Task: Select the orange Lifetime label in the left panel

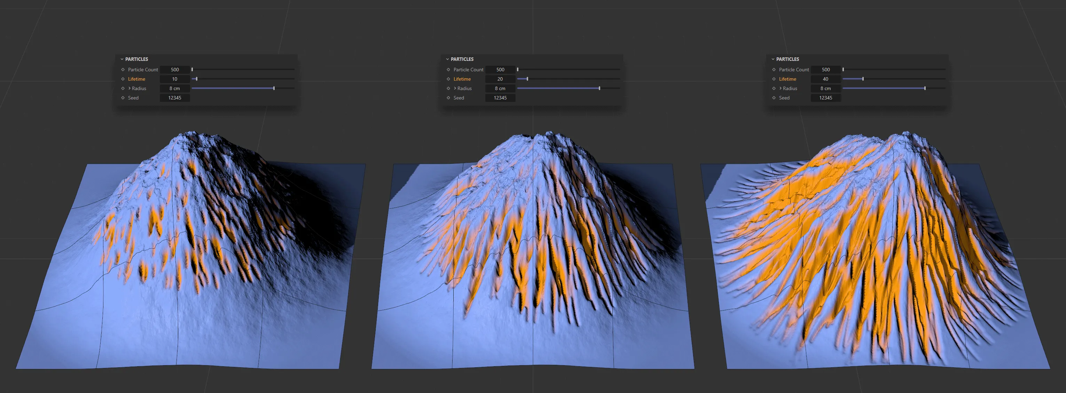Action: pyautogui.click(x=136, y=79)
